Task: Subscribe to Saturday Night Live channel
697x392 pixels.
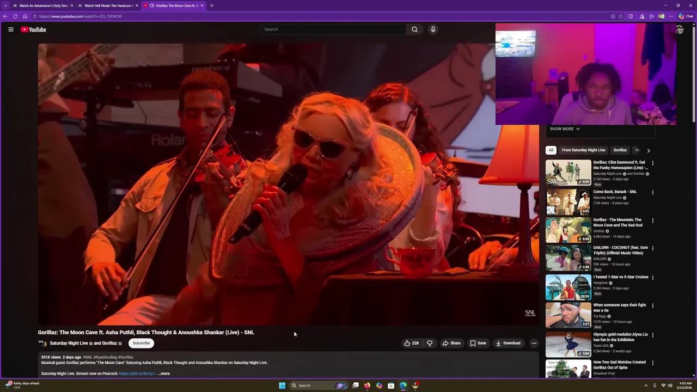Action: 141,343
